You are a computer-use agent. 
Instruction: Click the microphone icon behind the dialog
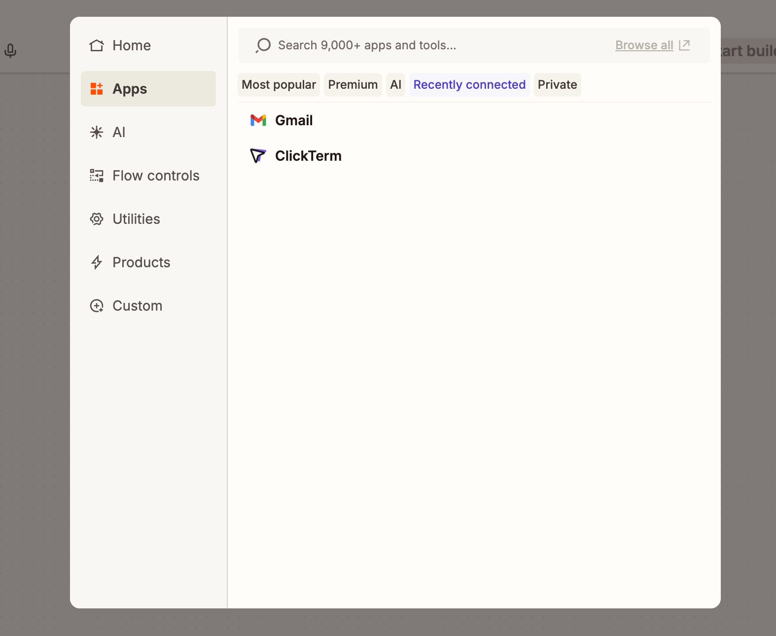click(10, 51)
